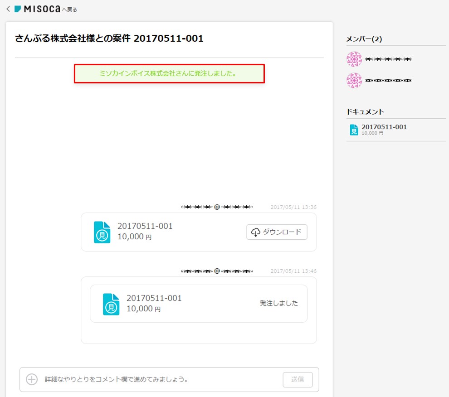Click the back chevron arrow beside Misoca
Screen dimensions: 449x397
click(x=8, y=9)
